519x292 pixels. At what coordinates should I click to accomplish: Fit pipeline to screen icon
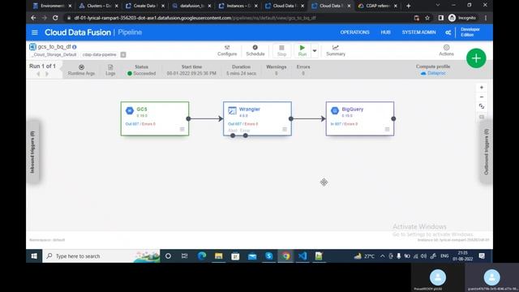coord(482,106)
